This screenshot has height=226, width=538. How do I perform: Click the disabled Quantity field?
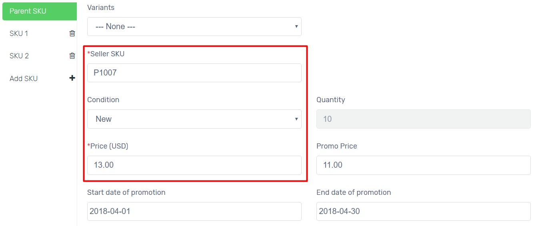424,119
